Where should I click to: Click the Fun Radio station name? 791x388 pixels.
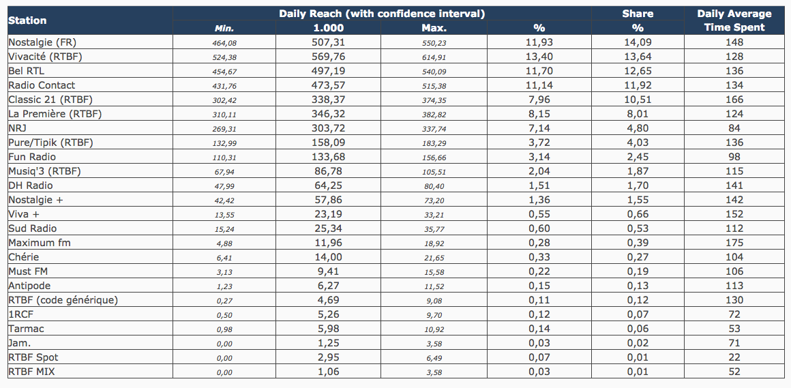(32, 157)
